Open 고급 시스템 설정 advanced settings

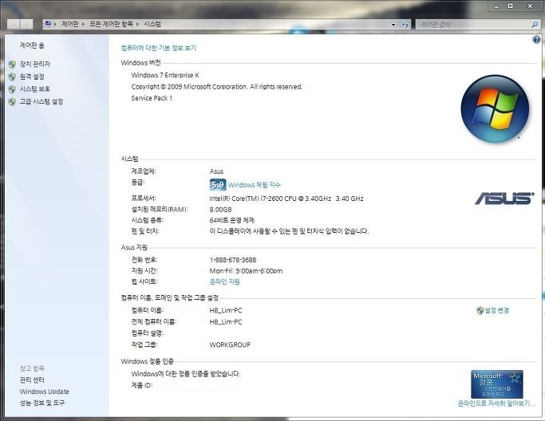41,102
